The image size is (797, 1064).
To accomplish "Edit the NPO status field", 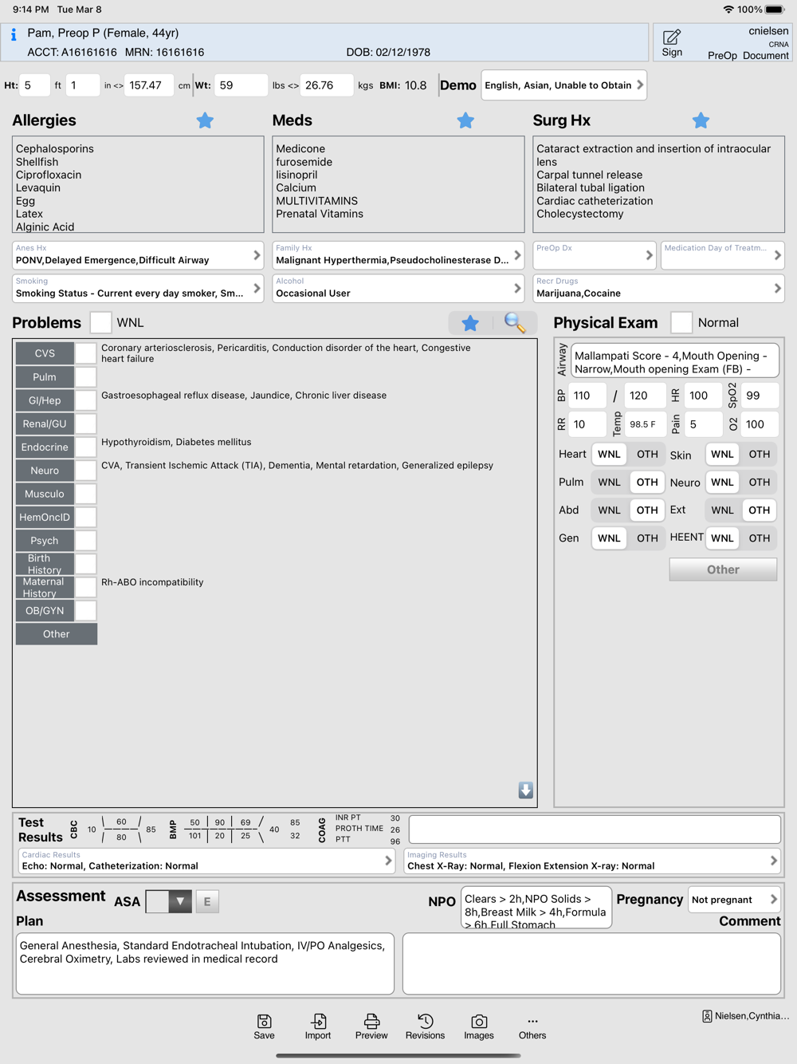I will coord(536,908).
